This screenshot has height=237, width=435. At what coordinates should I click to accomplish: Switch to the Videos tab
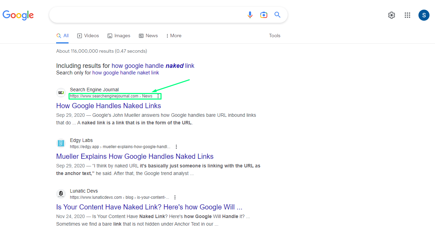(x=88, y=35)
